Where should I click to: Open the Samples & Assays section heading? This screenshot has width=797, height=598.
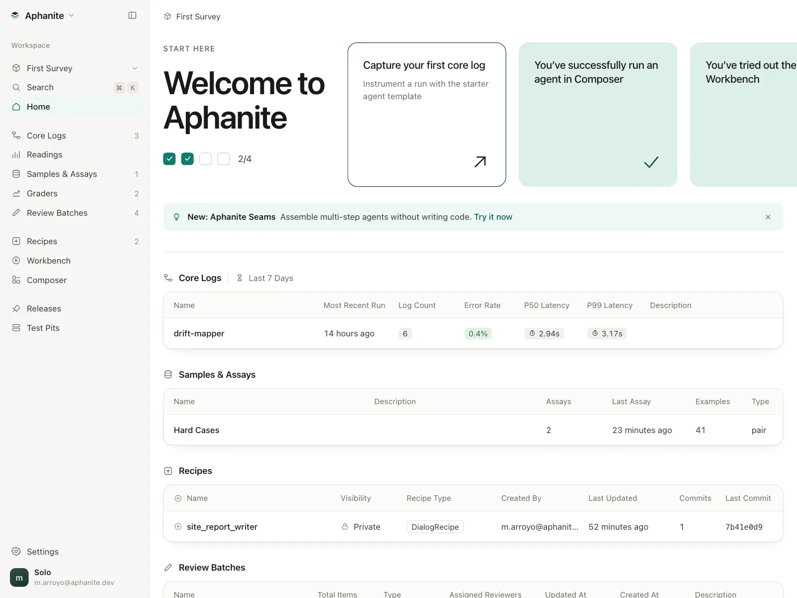click(217, 375)
